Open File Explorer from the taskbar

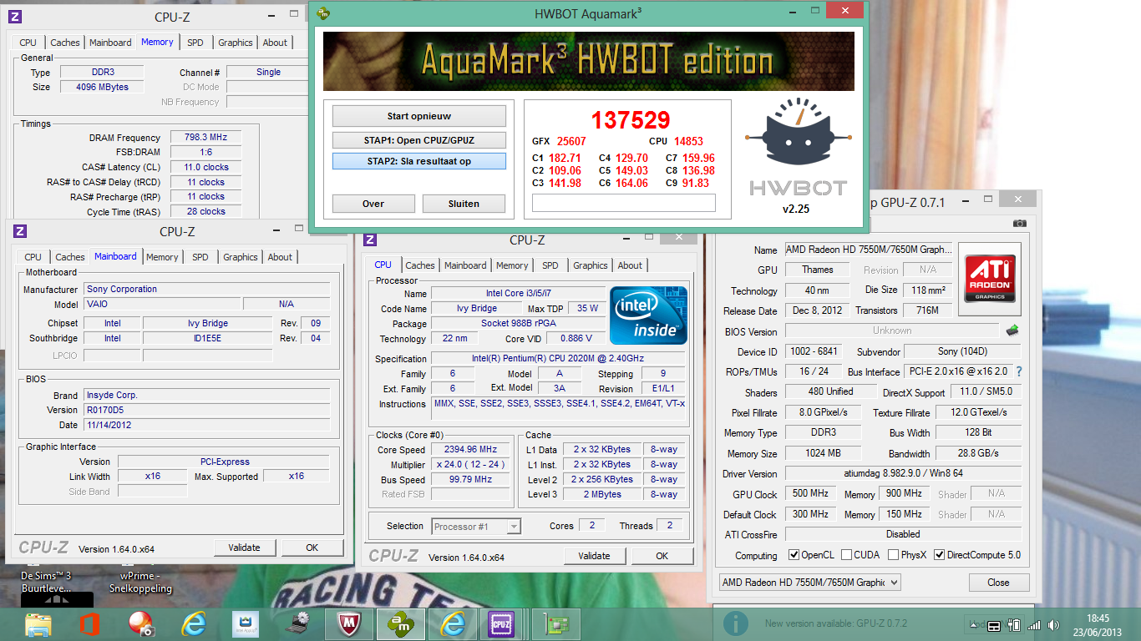[x=38, y=623]
